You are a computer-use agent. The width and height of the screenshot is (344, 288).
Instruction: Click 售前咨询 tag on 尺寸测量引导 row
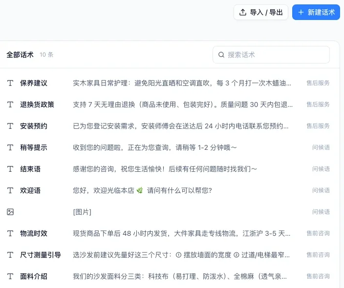tap(318, 255)
